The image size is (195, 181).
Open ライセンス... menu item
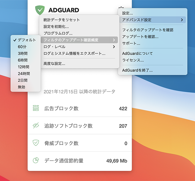pos(153,60)
